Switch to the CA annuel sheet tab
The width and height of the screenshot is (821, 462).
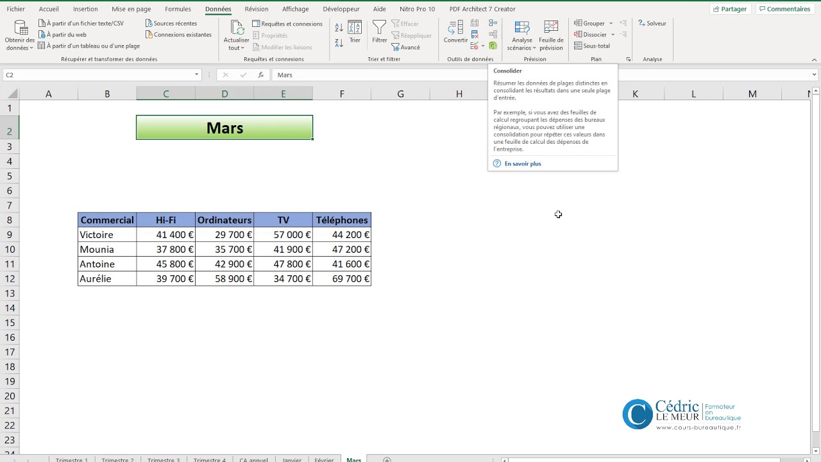pyautogui.click(x=253, y=459)
